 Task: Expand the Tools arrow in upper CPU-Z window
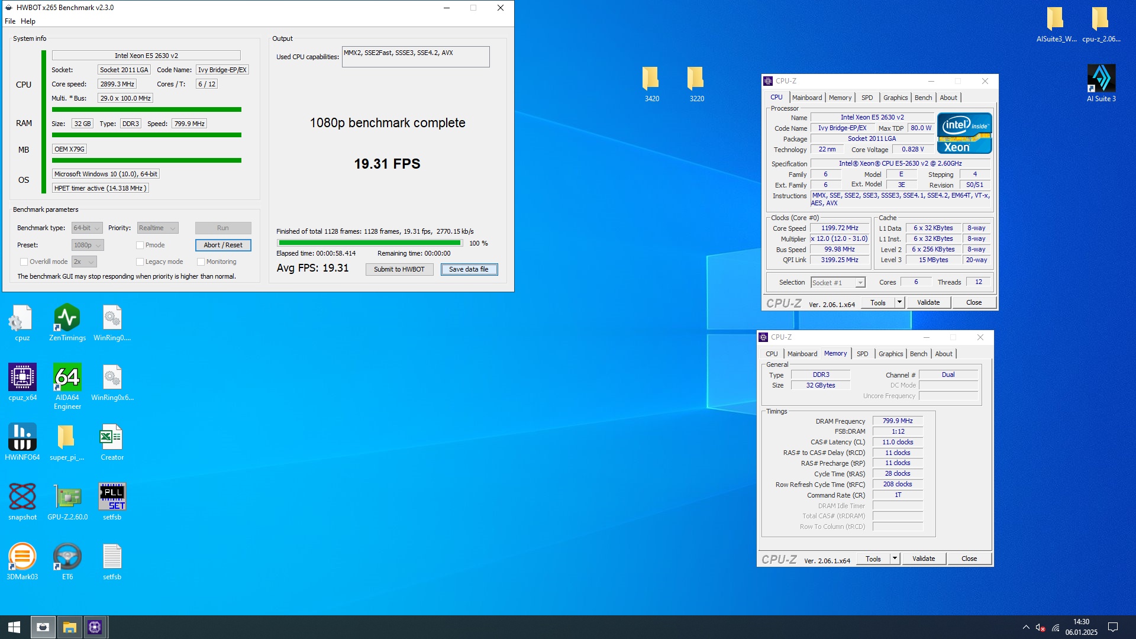[x=899, y=302]
